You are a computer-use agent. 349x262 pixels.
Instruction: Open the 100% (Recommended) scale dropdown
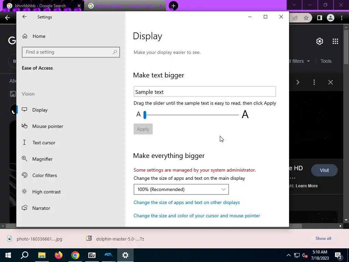[x=181, y=189]
